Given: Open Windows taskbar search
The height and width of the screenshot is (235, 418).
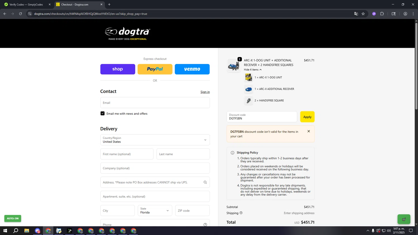Looking at the screenshot, I should click(16, 231).
